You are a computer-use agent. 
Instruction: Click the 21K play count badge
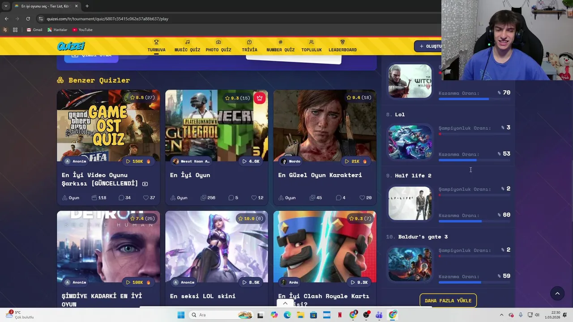click(x=356, y=161)
